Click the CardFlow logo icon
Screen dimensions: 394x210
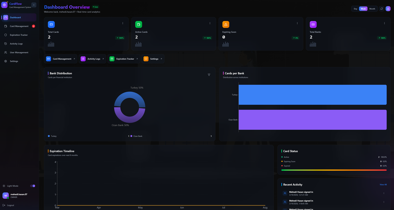(4, 5)
